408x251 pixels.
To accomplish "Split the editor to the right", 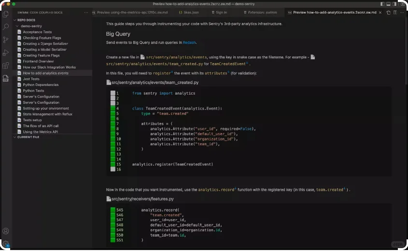I will 395,13.
